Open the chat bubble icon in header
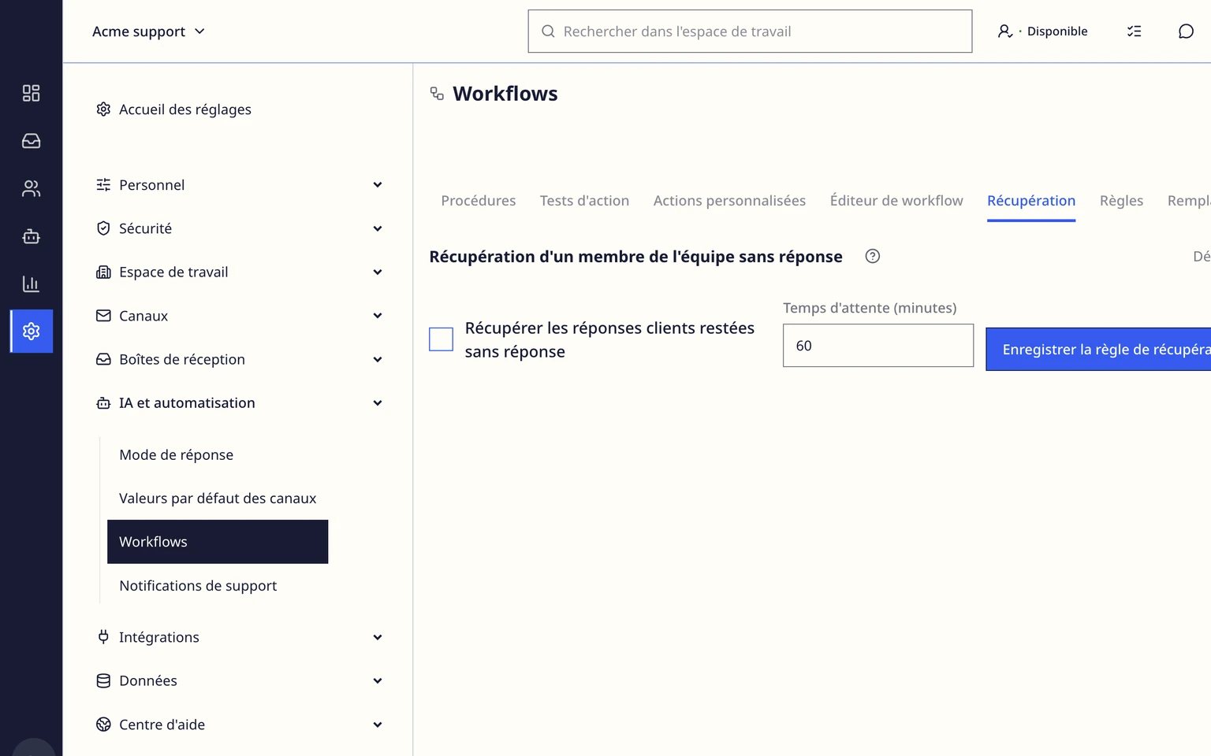 [1186, 31]
